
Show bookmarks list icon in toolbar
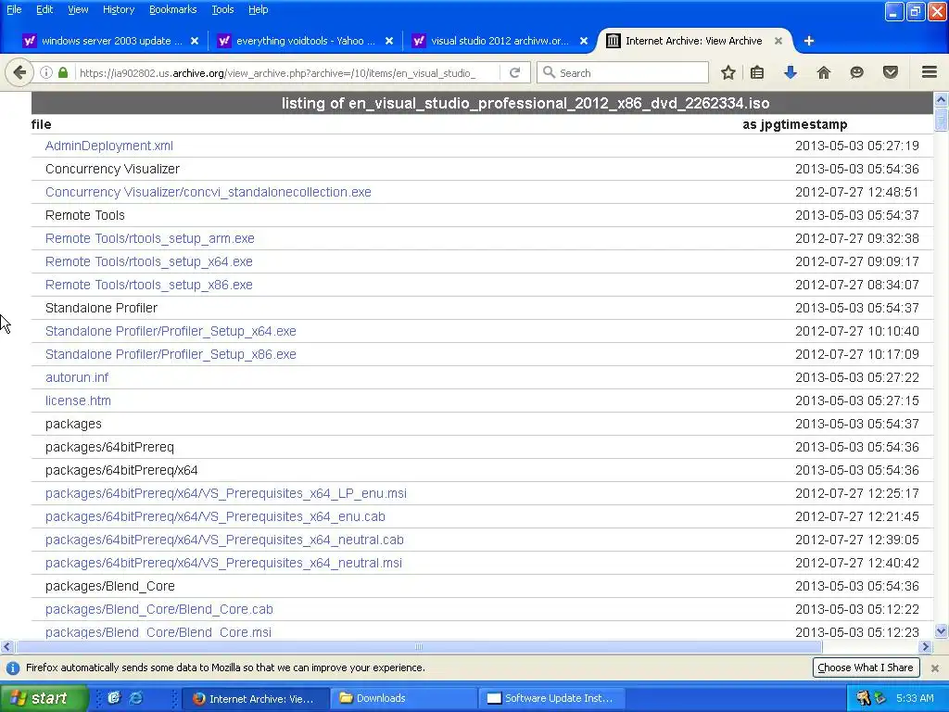pos(757,72)
